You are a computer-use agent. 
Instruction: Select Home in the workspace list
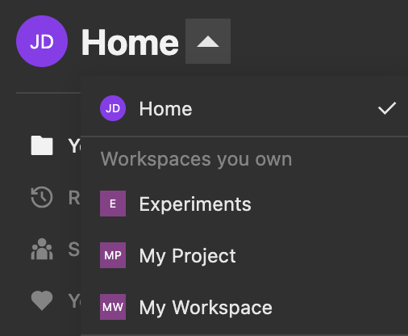(x=244, y=108)
